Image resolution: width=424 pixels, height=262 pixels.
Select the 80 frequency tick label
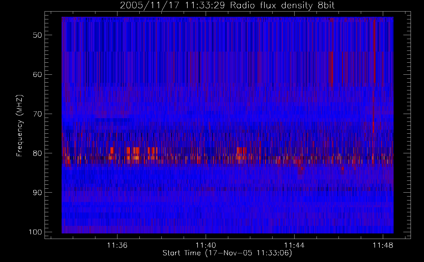[37, 153]
